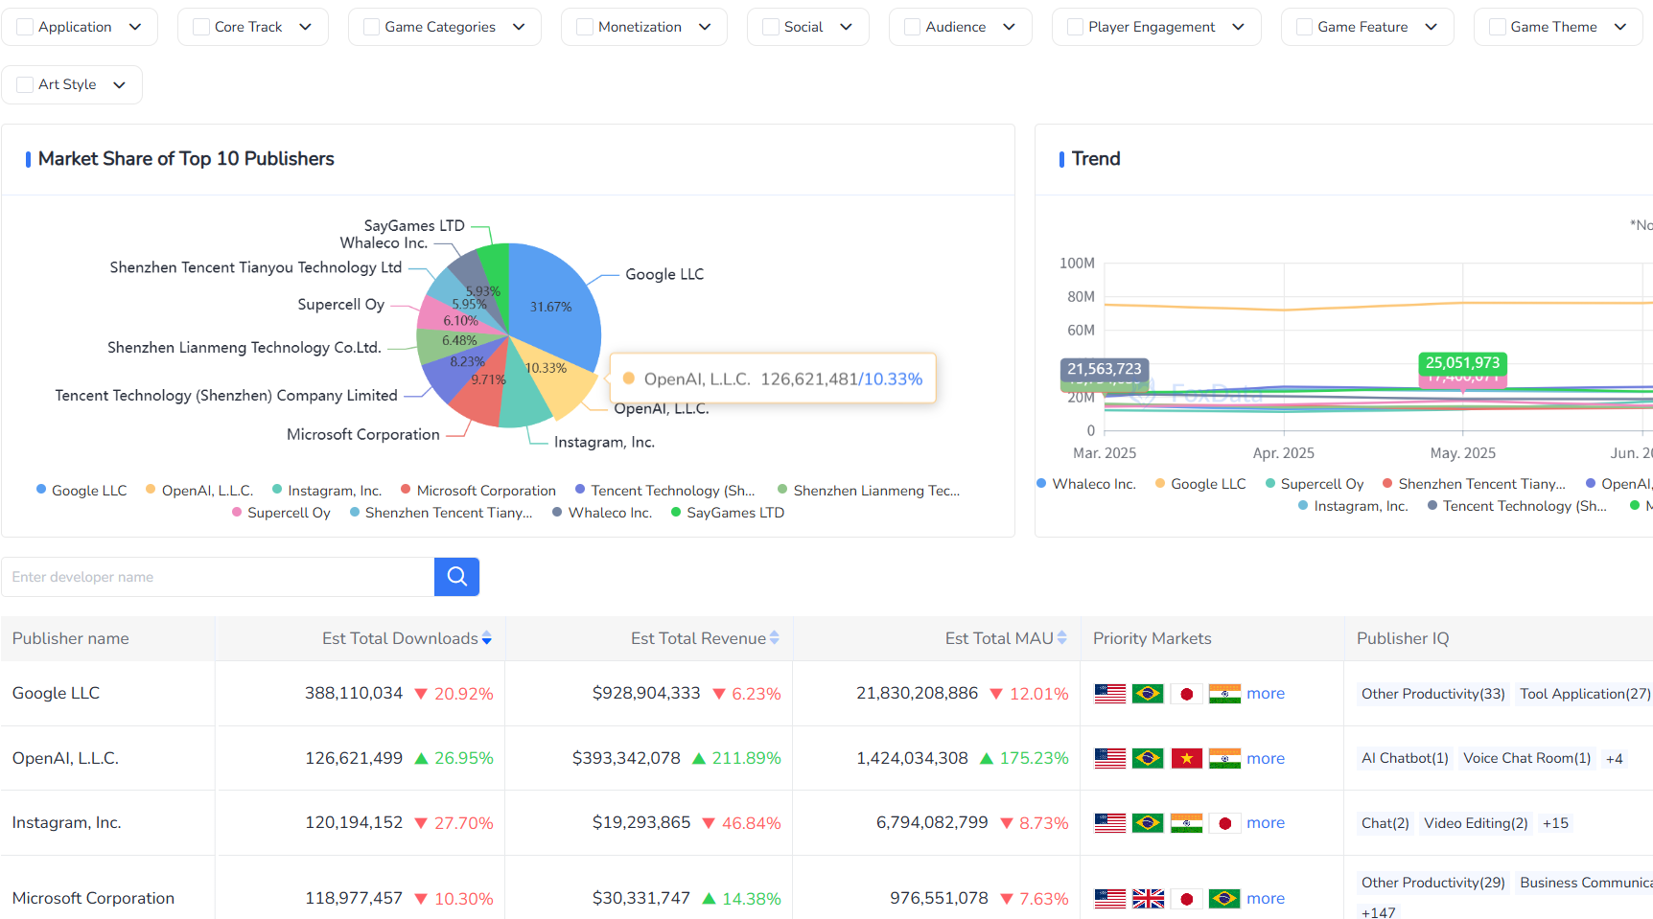This screenshot has width=1653, height=919.
Task: Click Brazil flag in Instagram row
Action: (1148, 823)
